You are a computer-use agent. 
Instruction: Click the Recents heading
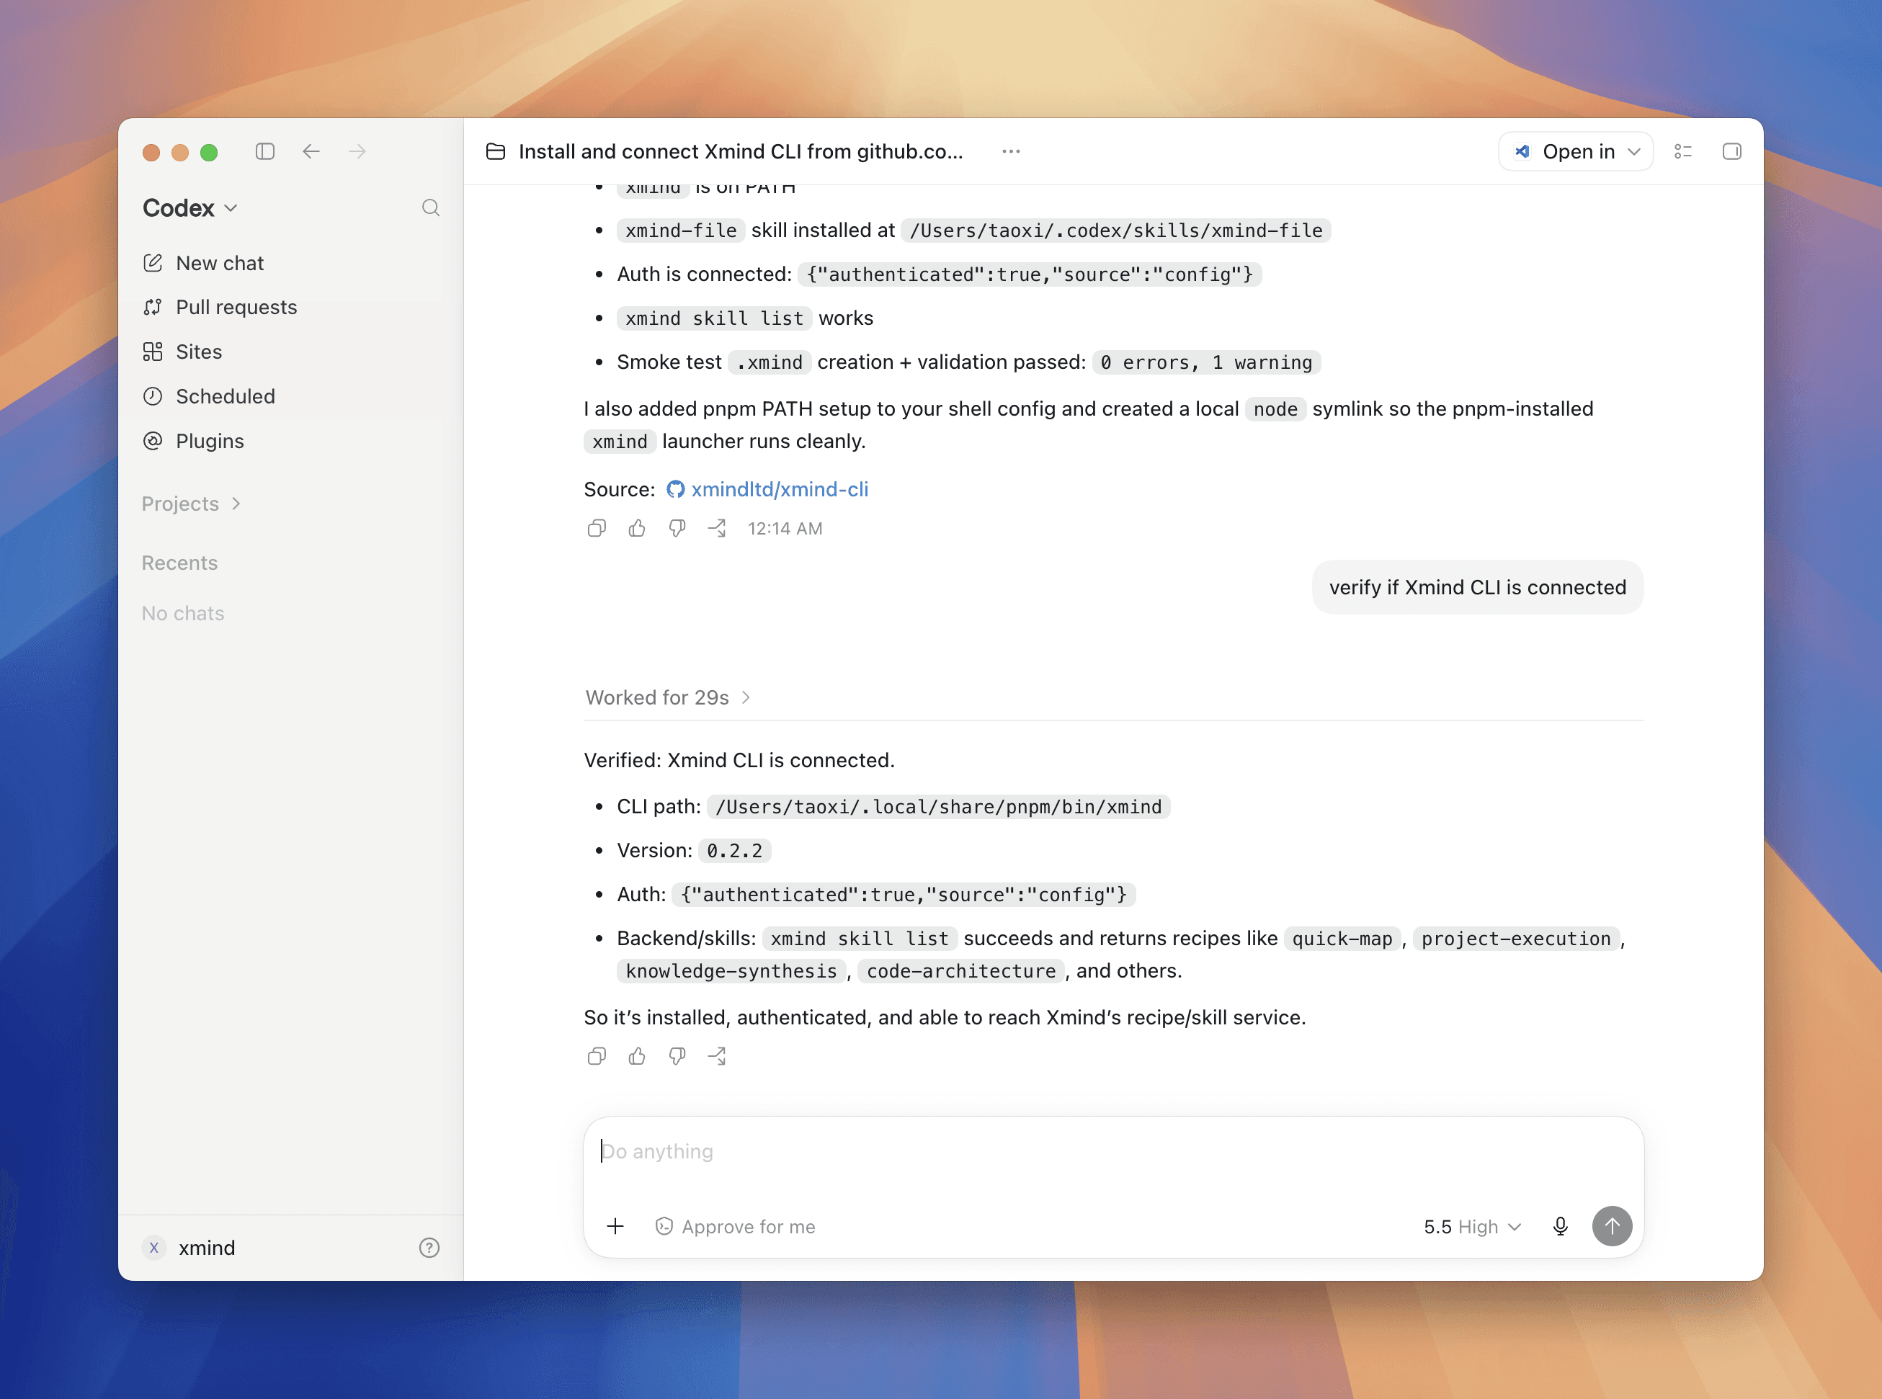click(179, 563)
